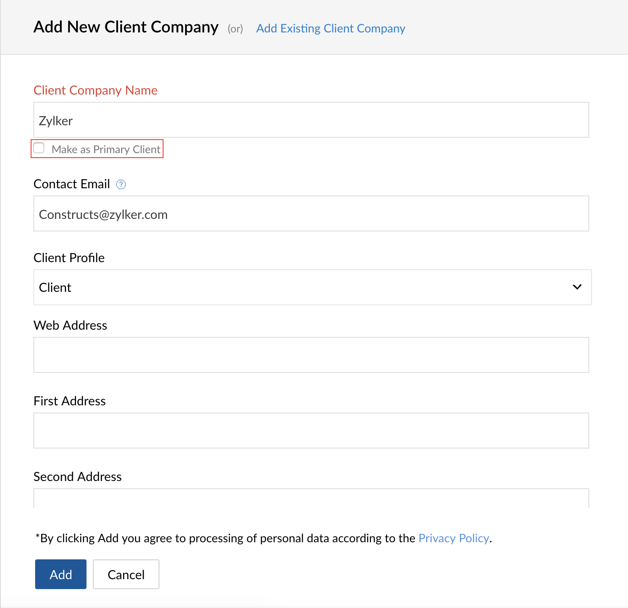Click into the Contact Email input field
This screenshot has width=628, height=608.
pyautogui.click(x=311, y=214)
